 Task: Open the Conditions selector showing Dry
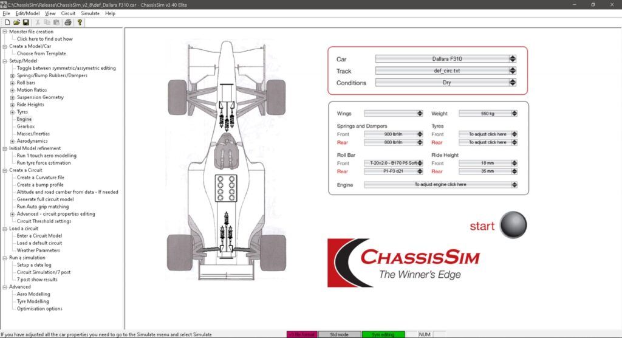click(x=446, y=83)
